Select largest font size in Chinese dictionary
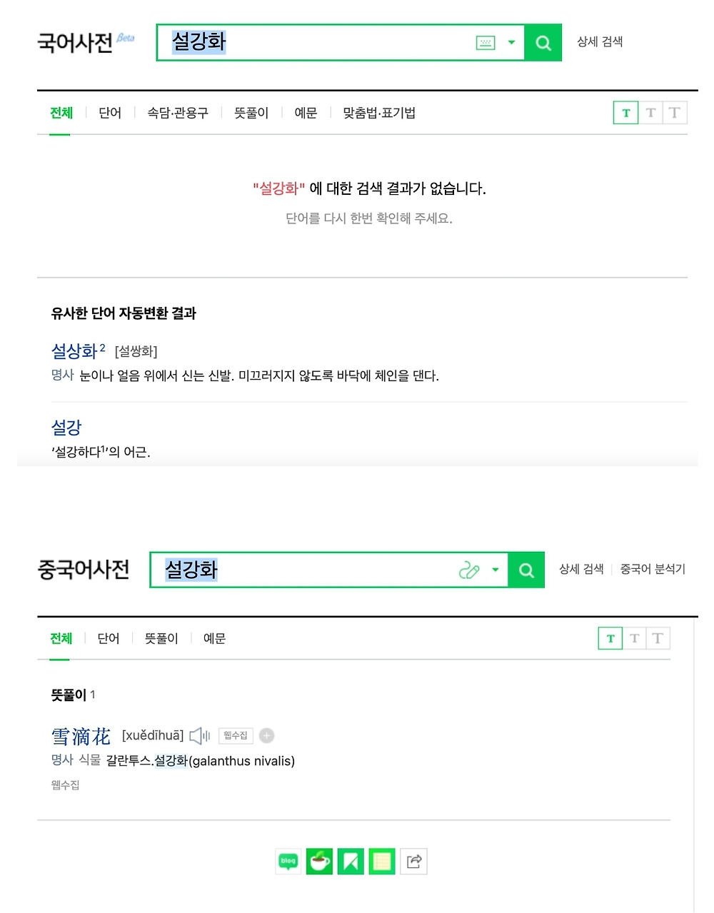Screen dimensions: 714x913 coord(658,638)
